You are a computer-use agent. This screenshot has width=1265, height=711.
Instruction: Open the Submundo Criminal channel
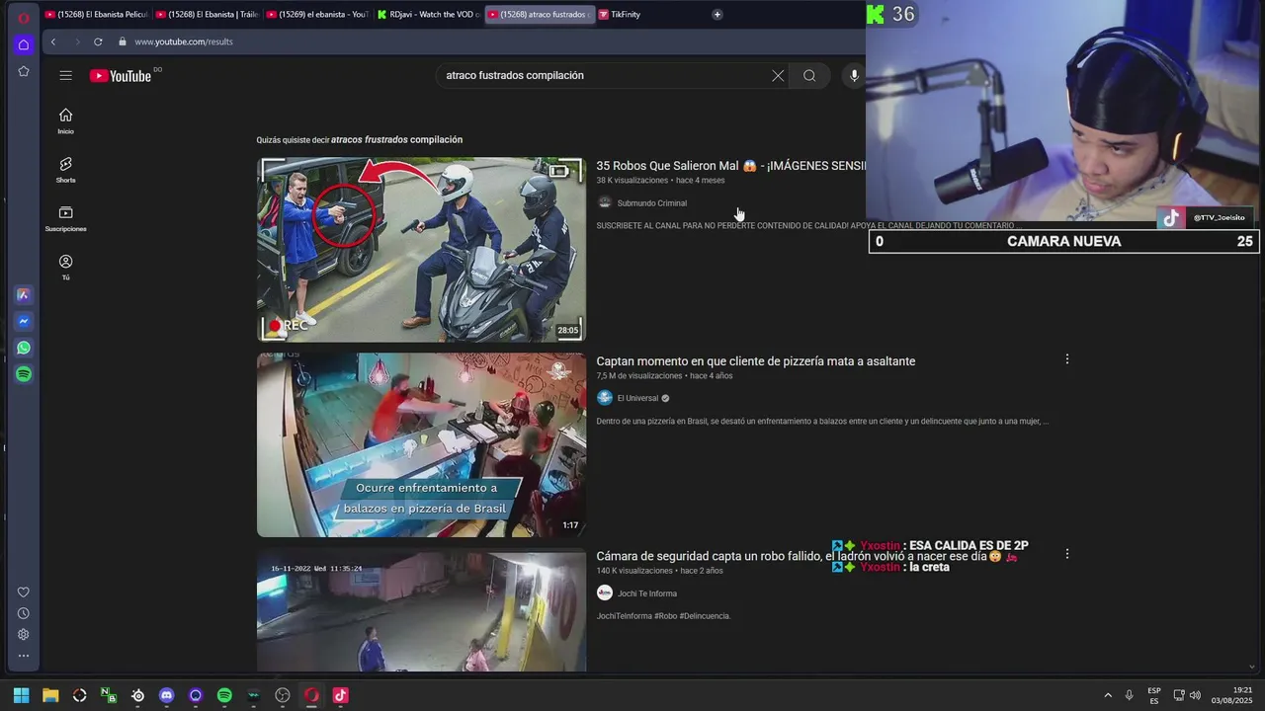click(651, 202)
